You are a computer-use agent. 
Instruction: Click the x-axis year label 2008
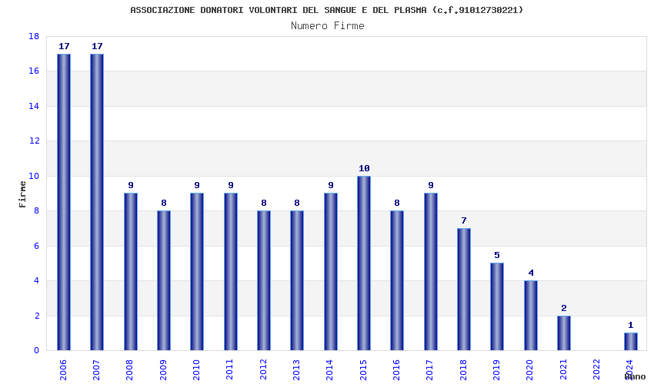(x=130, y=370)
